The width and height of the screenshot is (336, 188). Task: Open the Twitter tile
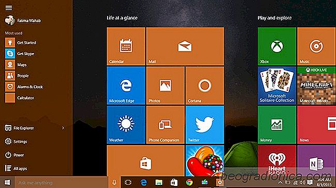tap(205, 125)
